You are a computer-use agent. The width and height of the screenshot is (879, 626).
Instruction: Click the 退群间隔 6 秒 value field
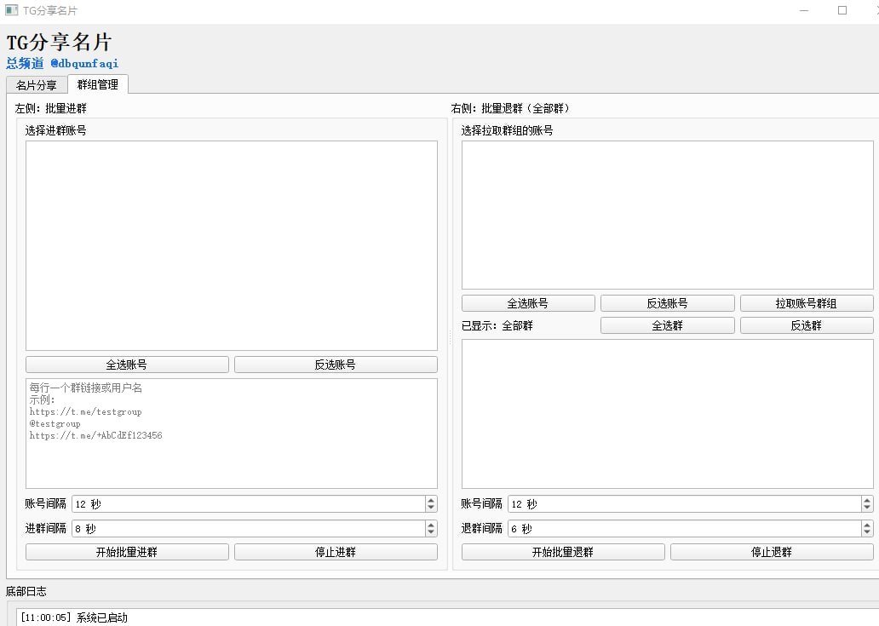pyautogui.click(x=683, y=529)
